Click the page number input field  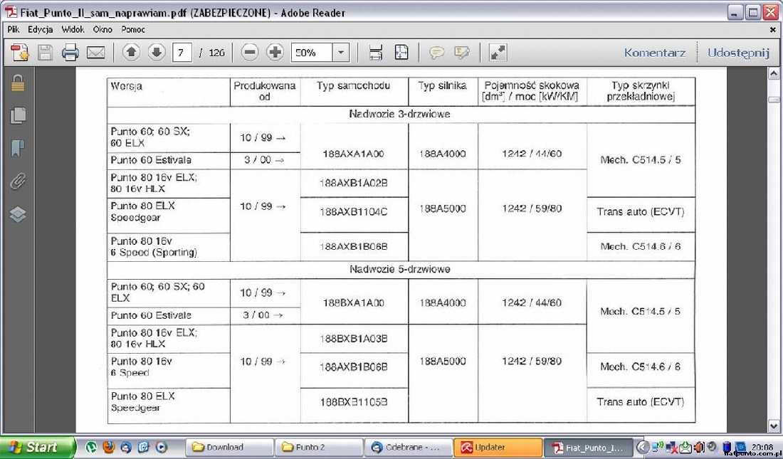(x=182, y=53)
